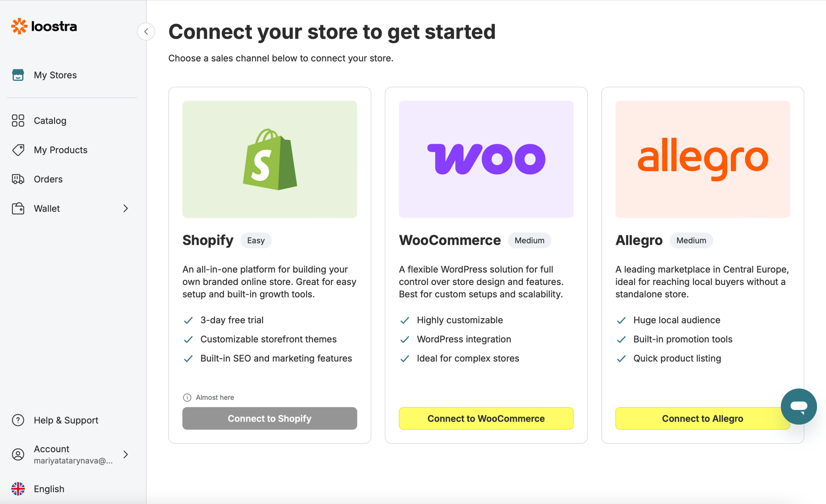Click the Orders truck icon
Viewport: 826px width, 504px height.
[x=18, y=179]
